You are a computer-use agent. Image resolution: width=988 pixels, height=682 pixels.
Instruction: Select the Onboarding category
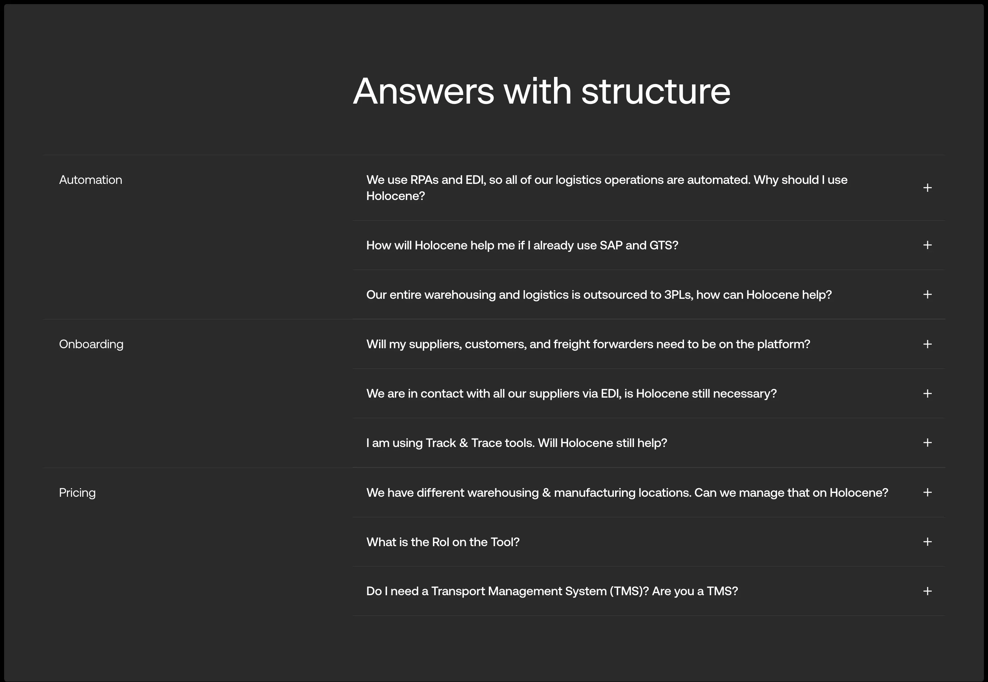point(91,344)
